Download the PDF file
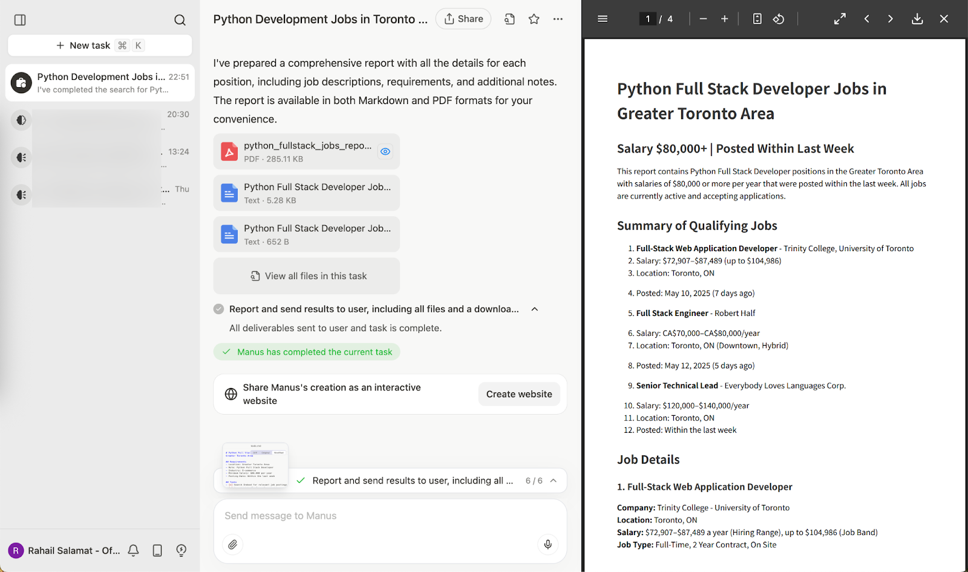This screenshot has height=572, width=968. click(x=917, y=19)
